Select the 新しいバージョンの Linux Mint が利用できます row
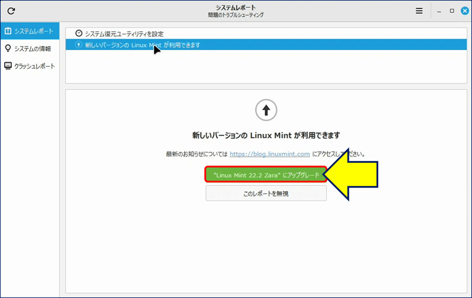This screenshot has width=472, height=298. (266, 45)
